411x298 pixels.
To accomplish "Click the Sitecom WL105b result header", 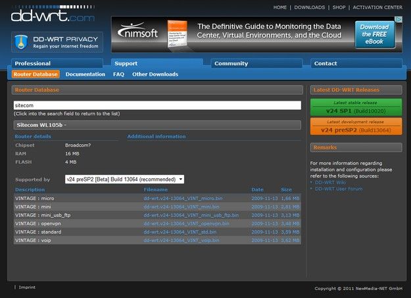I will tap(157, 125).
